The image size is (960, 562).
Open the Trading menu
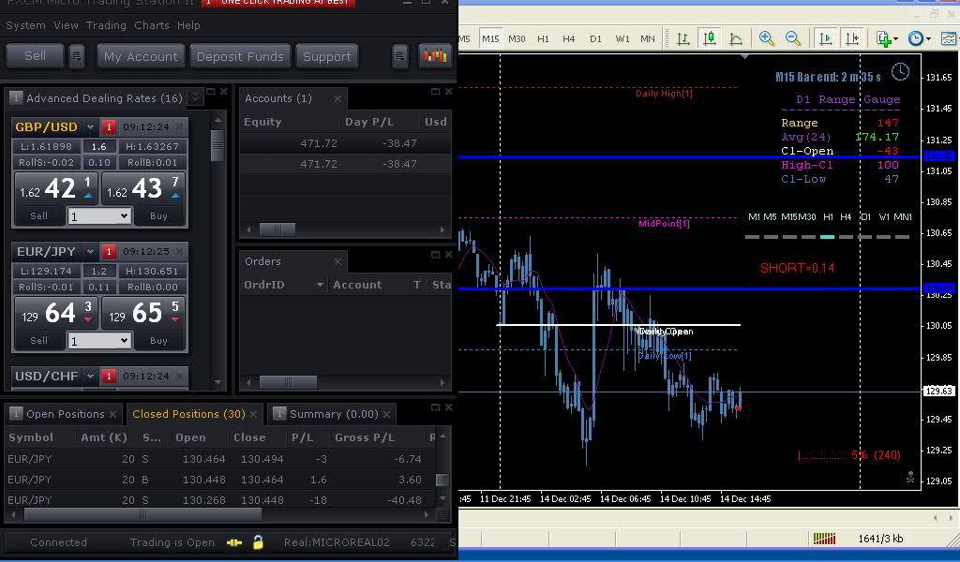click(106, 25)
